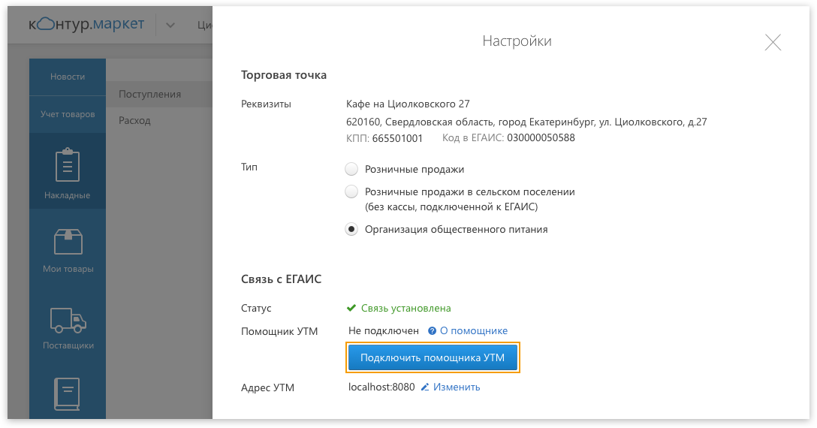Viewport: 817px width, 428px height.
Task: Open the Учет товаров sidebar section
Action: coord(68,114)
